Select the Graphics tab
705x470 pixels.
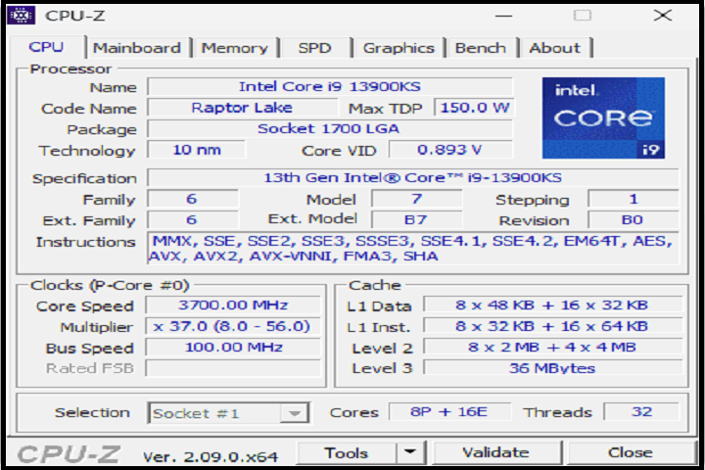[398, 48]
